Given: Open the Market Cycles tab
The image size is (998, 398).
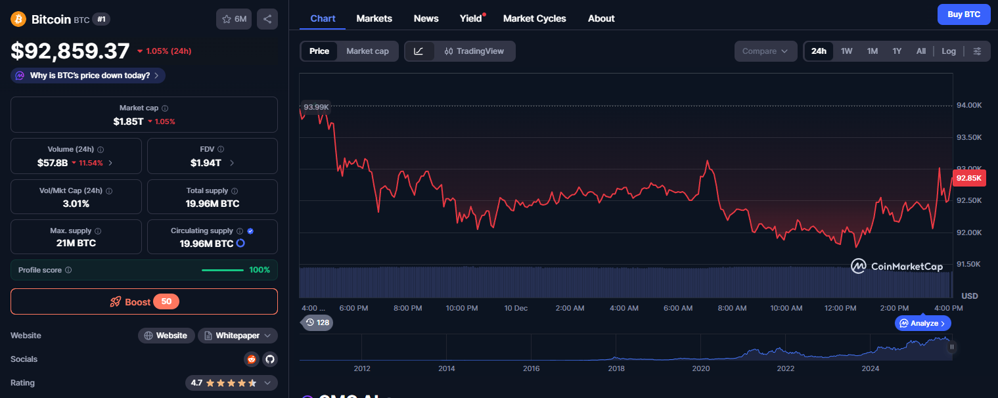Looking at the screenshot, I should 534,18.
